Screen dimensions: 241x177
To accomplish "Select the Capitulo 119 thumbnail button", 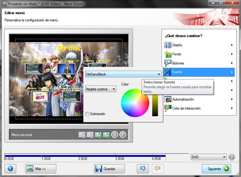I will [66, 69].
